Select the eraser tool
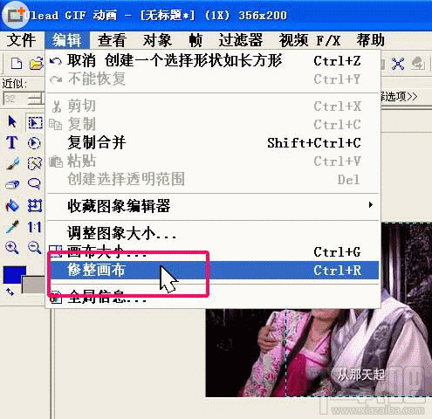The width and height of the screenshot is (432, 419). (x=12, y=184)
